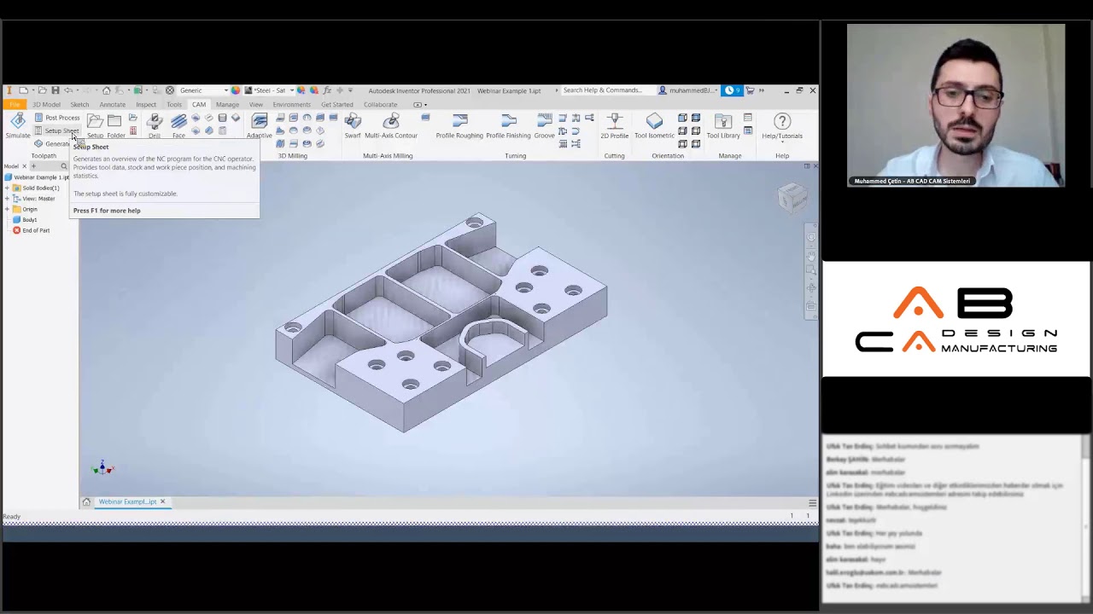
Task: Click the shopping cart icon in title bar
Action: [x=751, y=90]
